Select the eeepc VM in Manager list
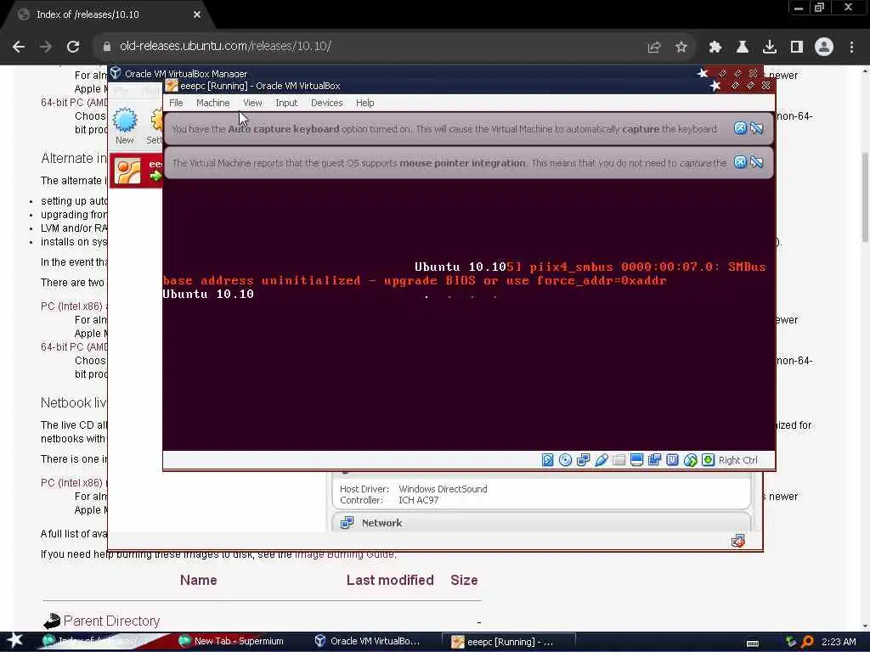 (x=136, y=171)
